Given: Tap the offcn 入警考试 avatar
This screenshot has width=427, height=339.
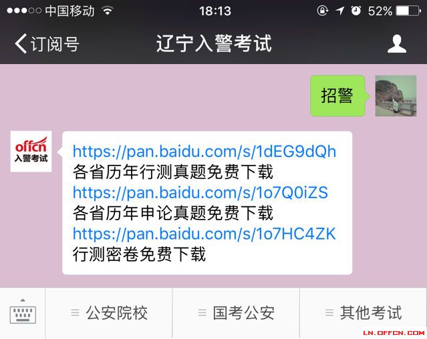Looking at the screenshot, I should (x=31, y=151).
